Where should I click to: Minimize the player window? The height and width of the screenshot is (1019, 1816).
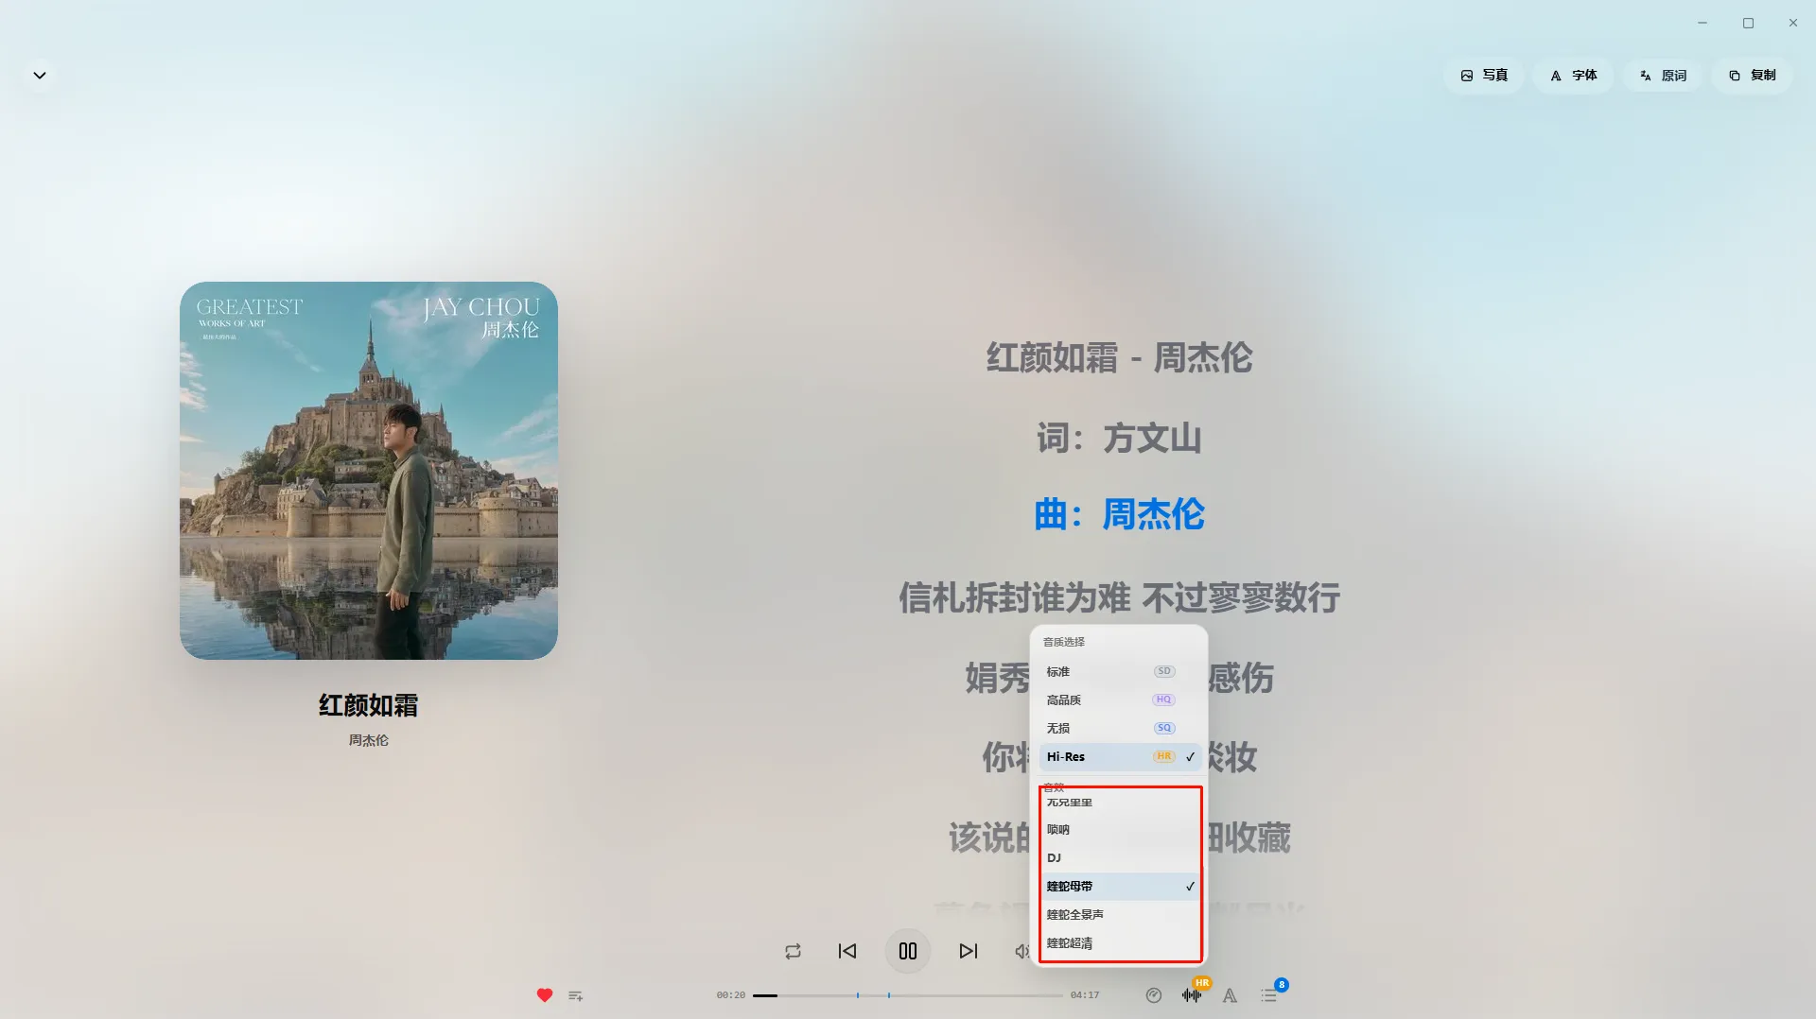[x=1702, y=23]
